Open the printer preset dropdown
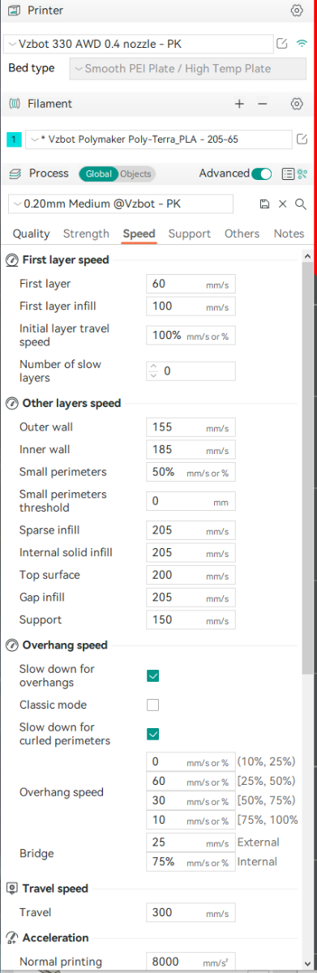This screenshot has height=973, width=317. (x=139, y=44)
